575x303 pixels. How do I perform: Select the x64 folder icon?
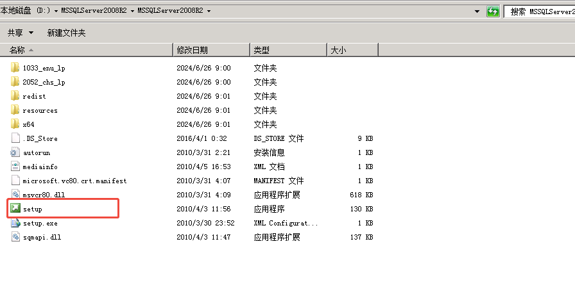(15, 124)
